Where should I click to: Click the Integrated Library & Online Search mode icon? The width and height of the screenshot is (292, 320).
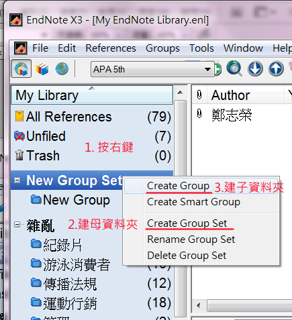pyautogui.click(x=21, y=68)
